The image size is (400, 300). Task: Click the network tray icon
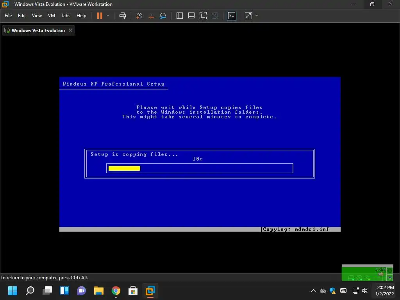(355, 291)
